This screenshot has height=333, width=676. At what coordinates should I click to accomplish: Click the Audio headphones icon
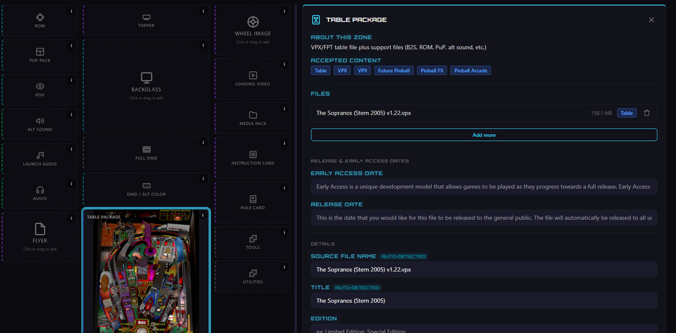click(x=40, y=190)
